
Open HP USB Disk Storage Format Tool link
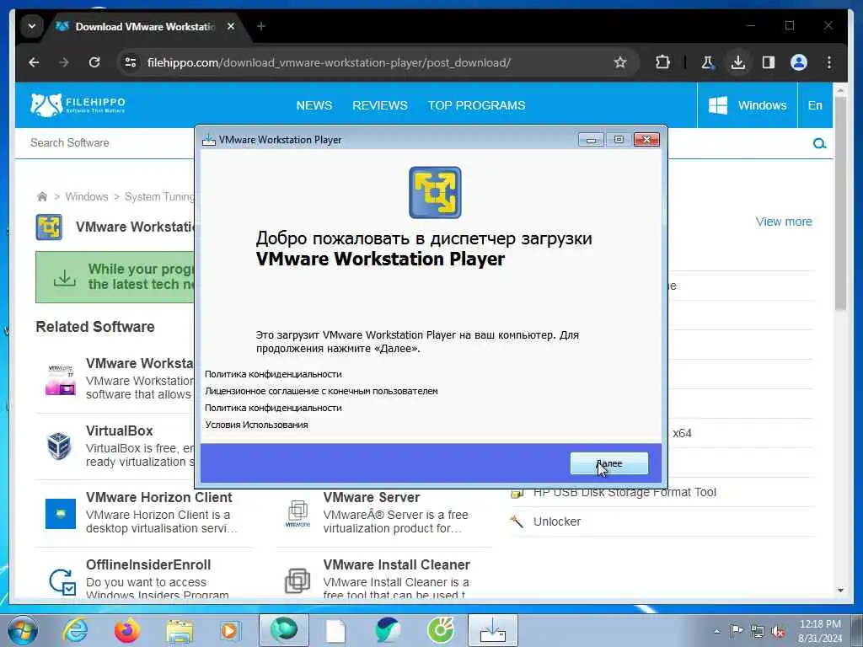(x=624, y=492)
